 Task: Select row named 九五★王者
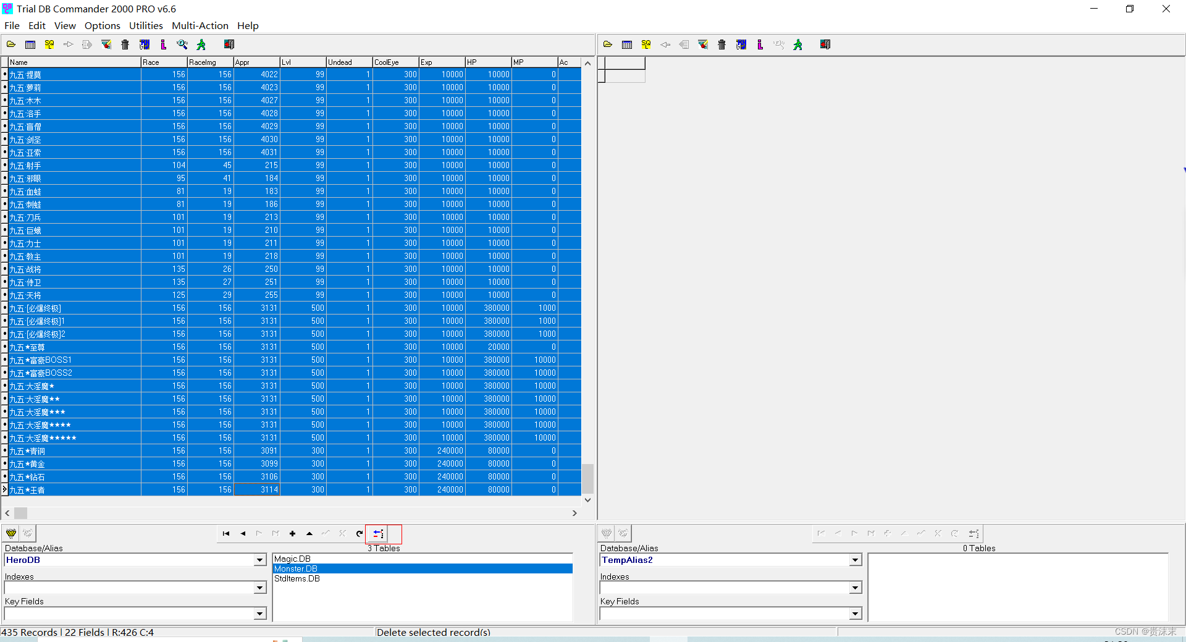click(x=295, y=489)
